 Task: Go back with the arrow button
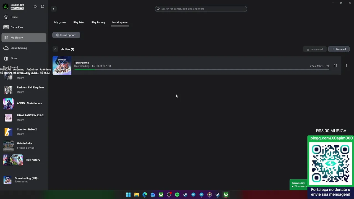54,9
